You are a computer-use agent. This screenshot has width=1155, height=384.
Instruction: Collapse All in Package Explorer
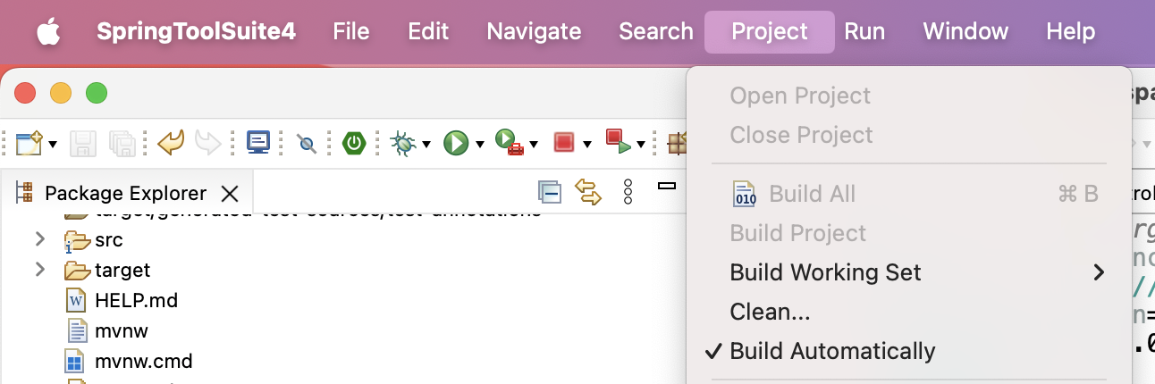(x=549, y=192)
